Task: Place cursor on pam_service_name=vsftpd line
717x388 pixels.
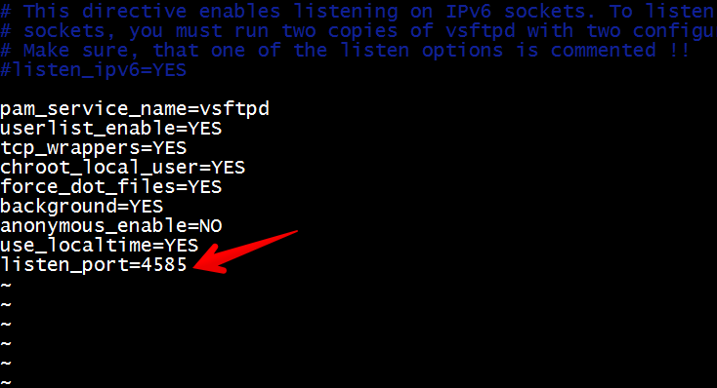Action: (x=135, y=109)
